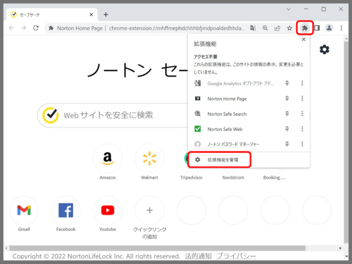Image resolution: width=352 pixels, height=264 pixels.
Task: Pin the Norton Home Page extension
Action: pos(287,99)
